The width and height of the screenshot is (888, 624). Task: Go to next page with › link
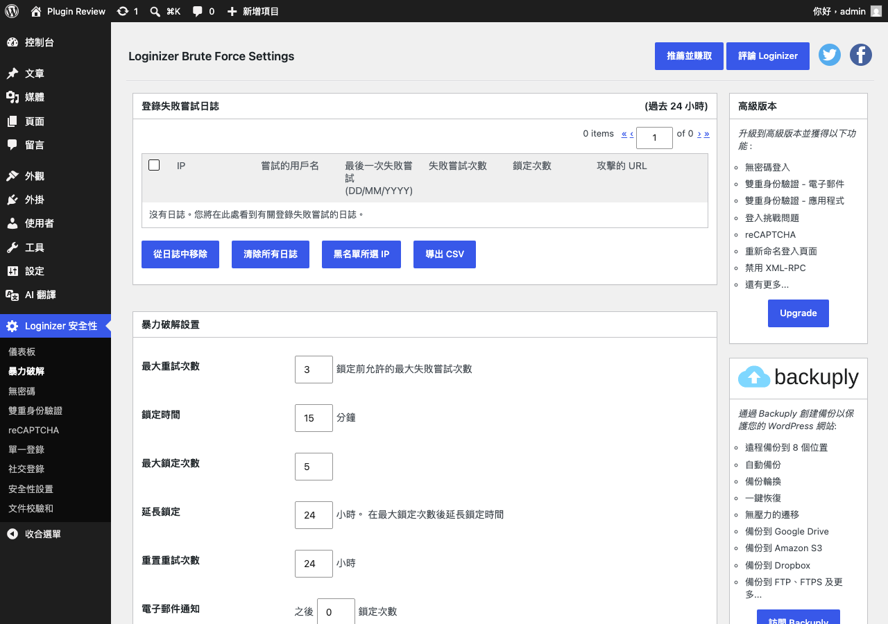699,134
